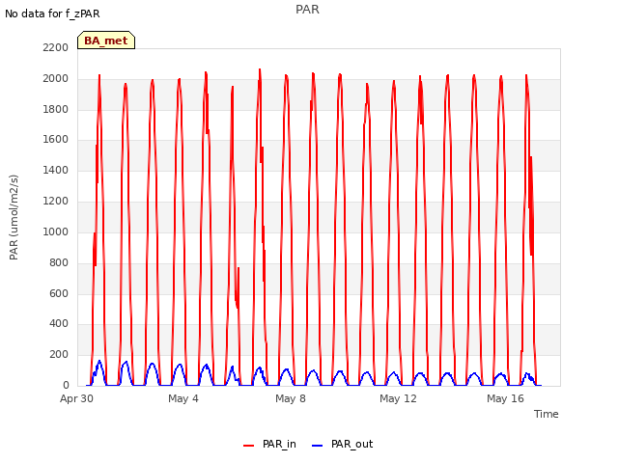
Task: Click the 'May 8' x-axis tick label
Action: (291, 398)
